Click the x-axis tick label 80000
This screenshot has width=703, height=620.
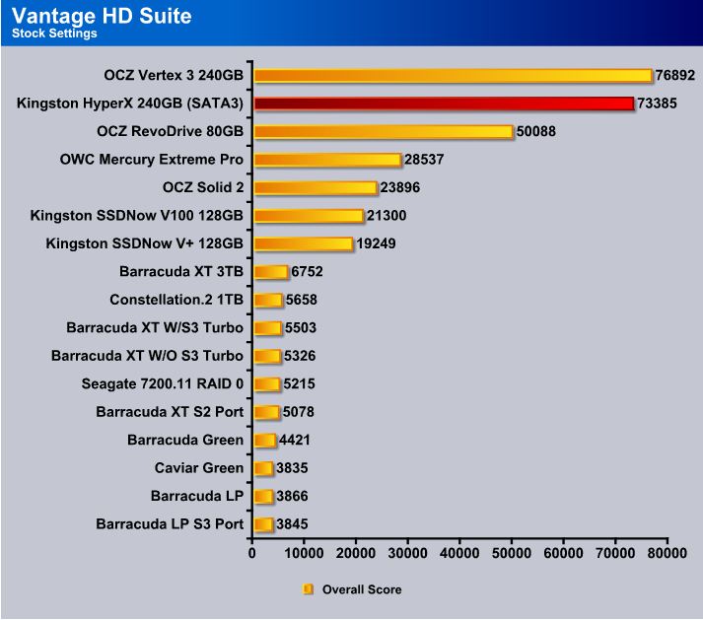click(668, 553)
